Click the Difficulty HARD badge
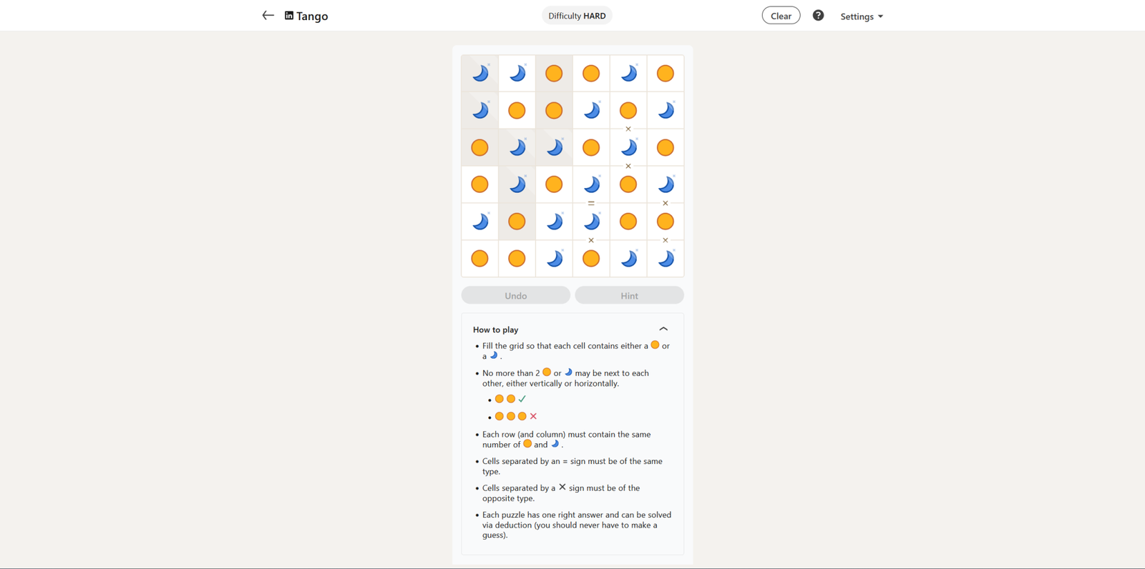Viewport: 1145px width, 569px height. coord(577,16)
